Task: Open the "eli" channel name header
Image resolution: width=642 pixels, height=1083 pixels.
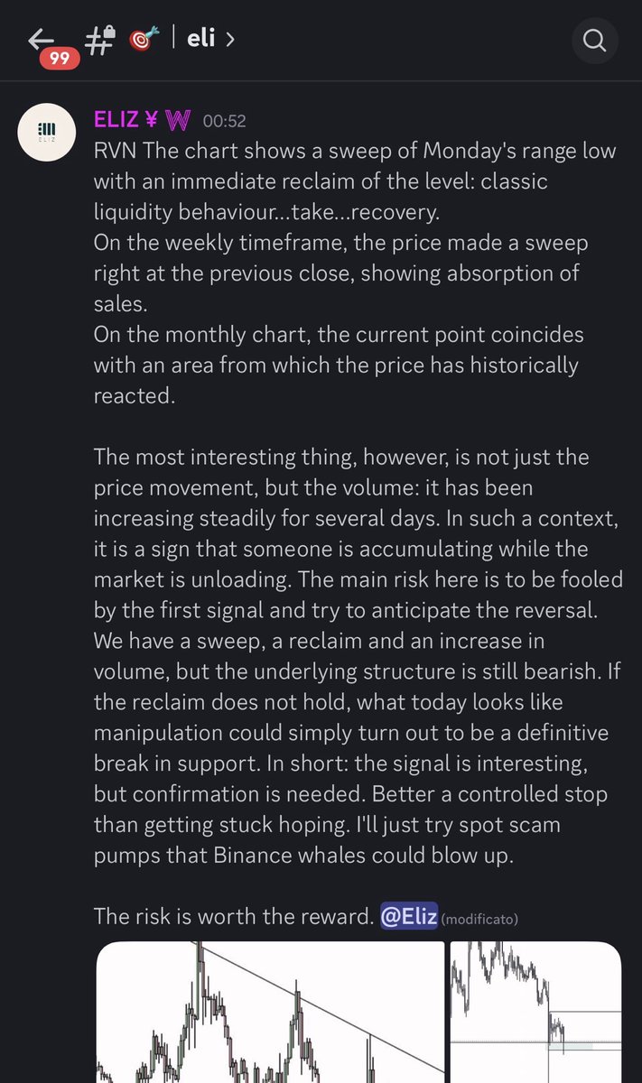Action: [200, 40]
